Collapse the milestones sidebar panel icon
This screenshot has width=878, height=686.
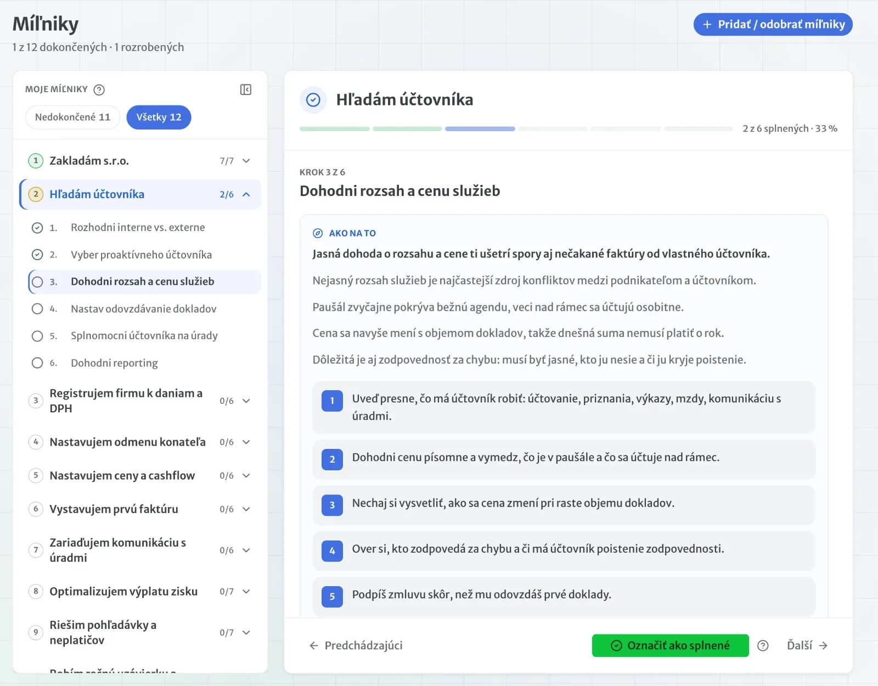pos(246,89)
